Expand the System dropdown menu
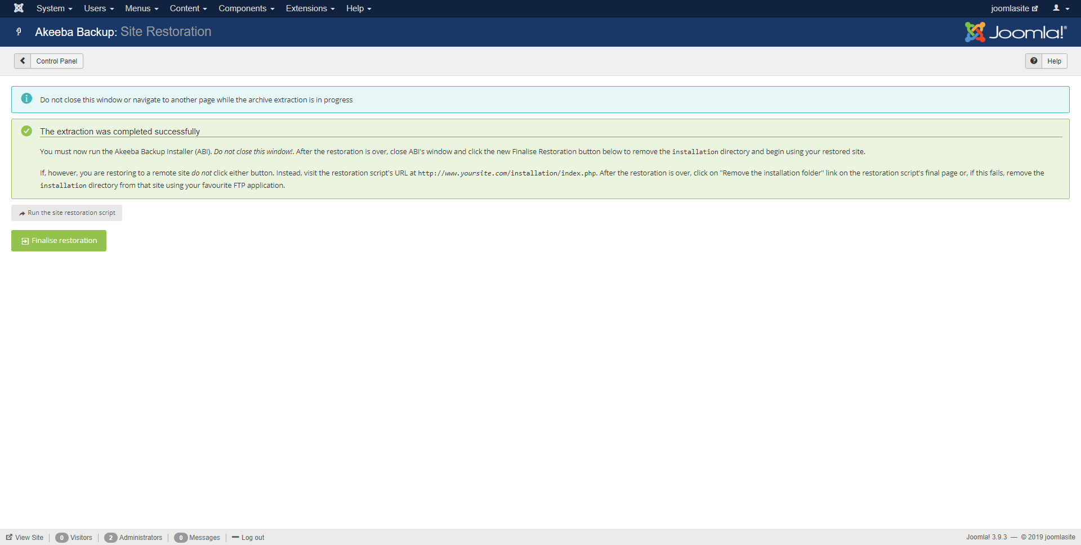 [54, 8]
